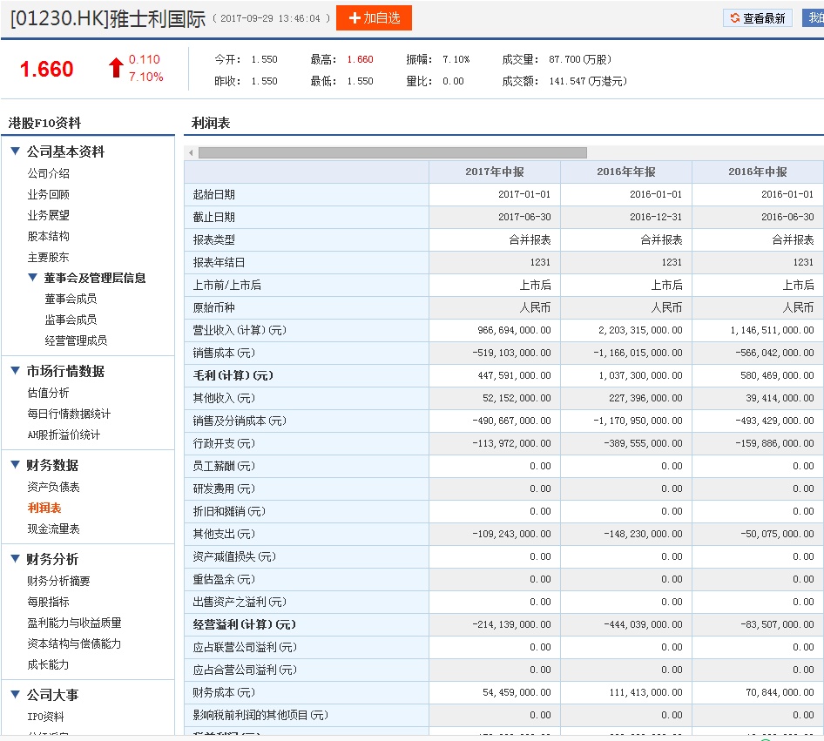Viewport: 824px width, 741px height.
Task: Click the stock price 1.660
Action: pos(47,69)
